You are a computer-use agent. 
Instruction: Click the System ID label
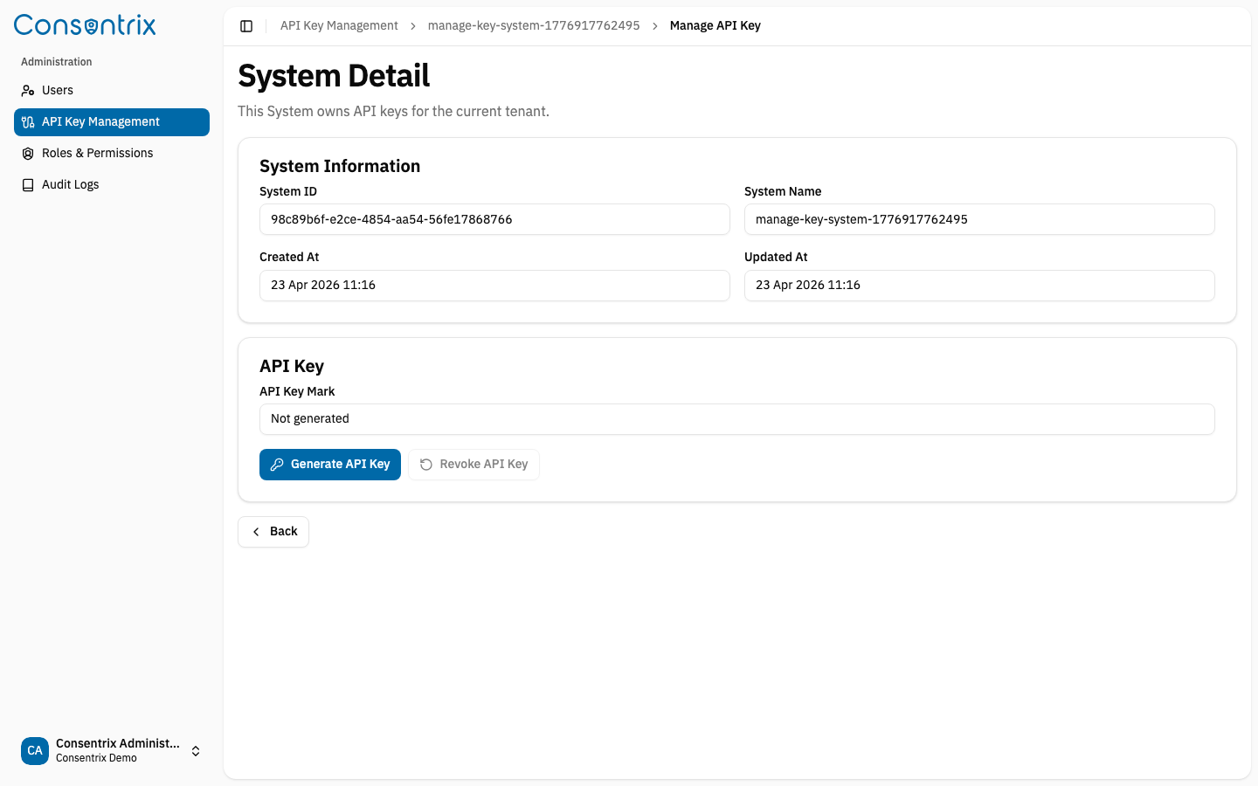[288, 191]
